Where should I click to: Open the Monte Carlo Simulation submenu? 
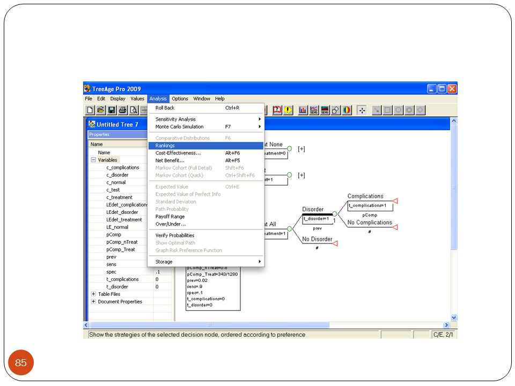(206, 127)
